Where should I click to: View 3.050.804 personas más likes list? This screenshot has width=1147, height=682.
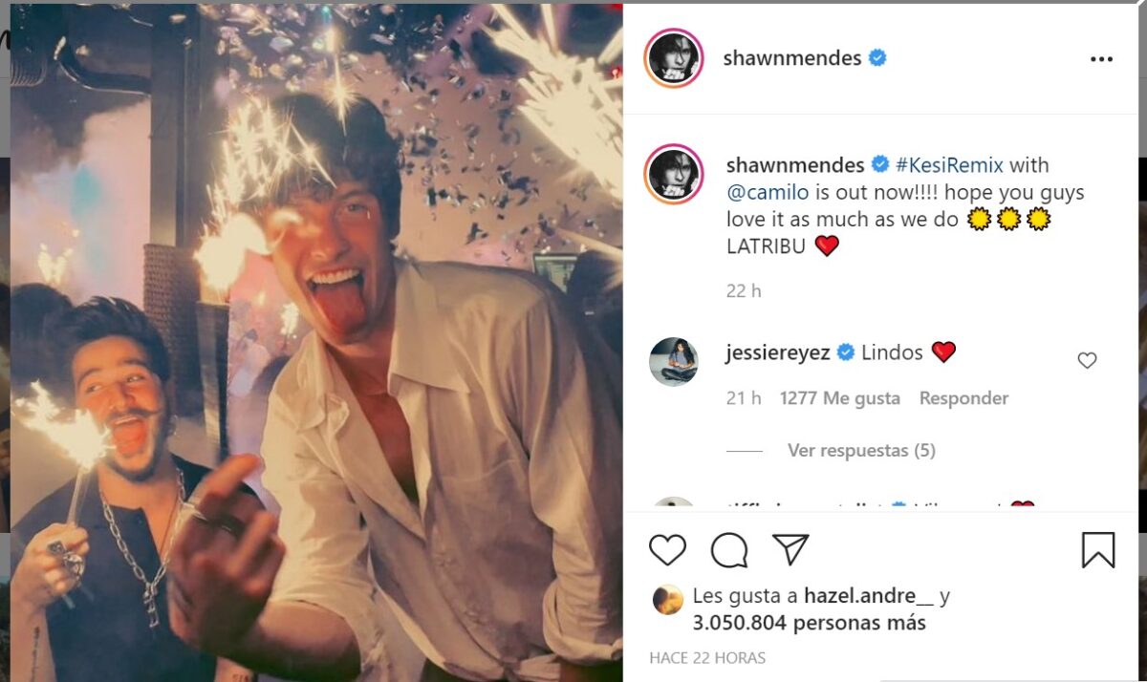(809, 623)
